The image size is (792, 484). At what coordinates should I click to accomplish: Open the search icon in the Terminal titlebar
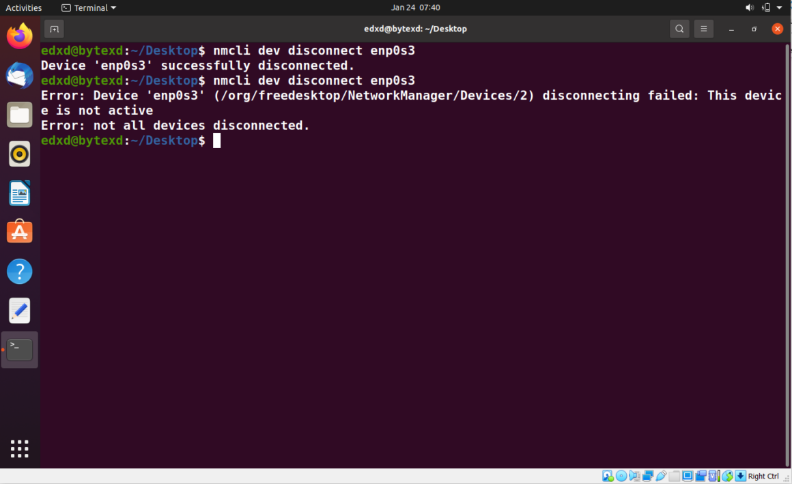(x=679, y=29)
